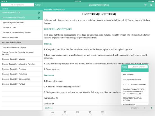This screenshot has height=116, width=155.
Task: Open the Sections list
Action: pos(49,108)
